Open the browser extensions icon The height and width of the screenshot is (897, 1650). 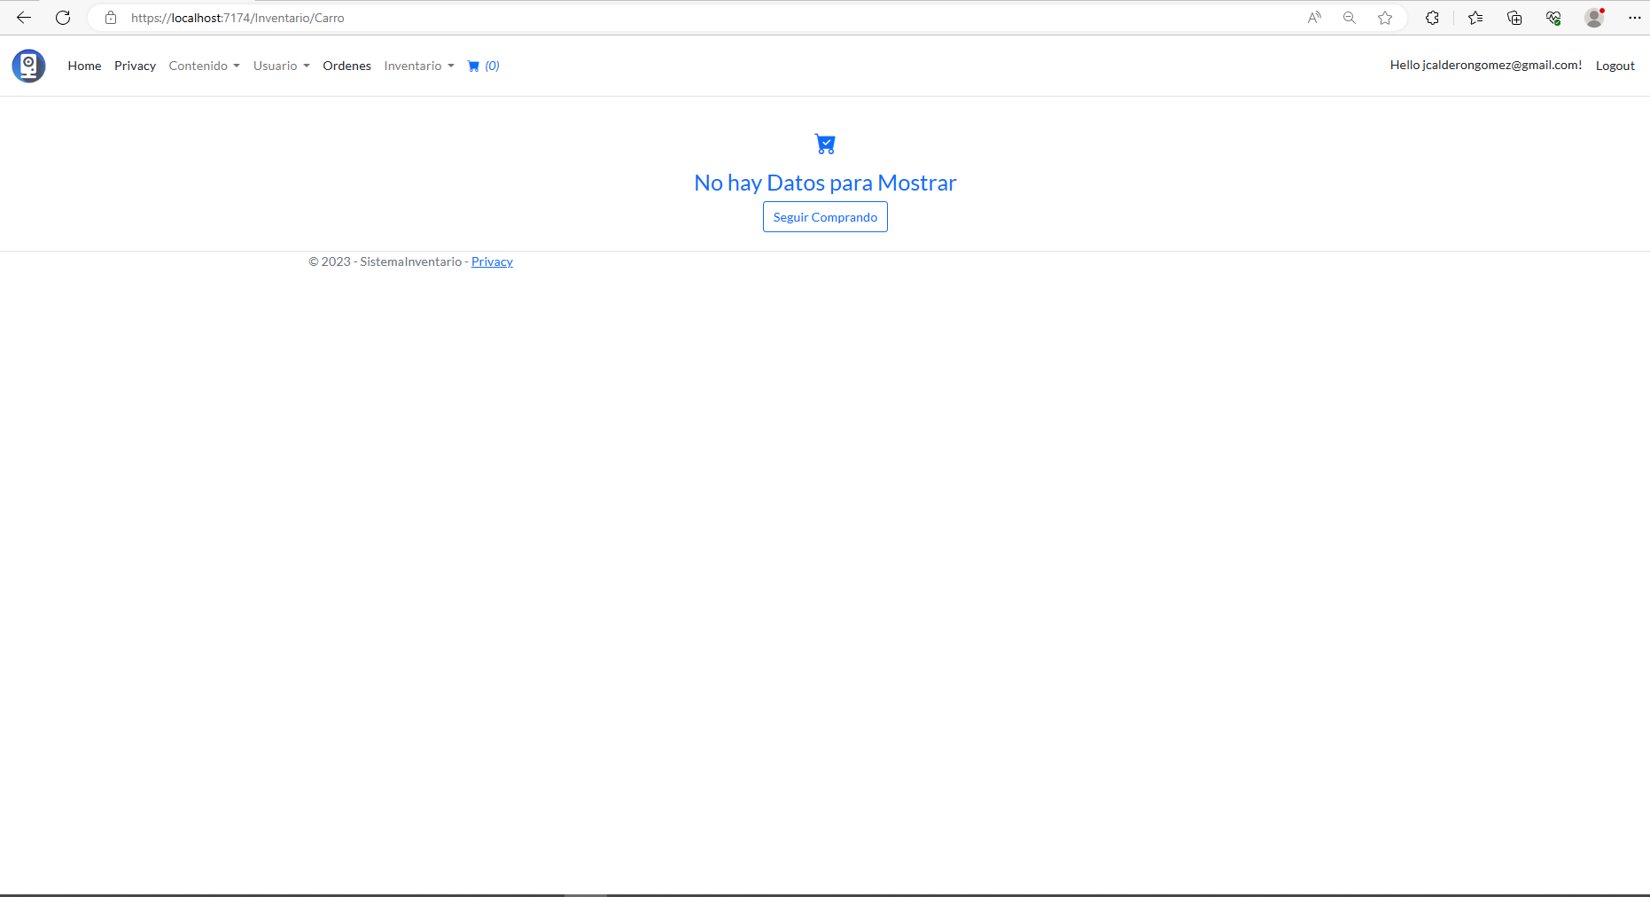click(1432, 18)
